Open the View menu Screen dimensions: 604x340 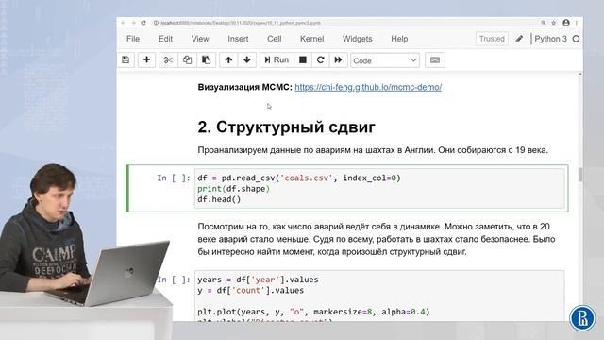(x=200, y=39)
